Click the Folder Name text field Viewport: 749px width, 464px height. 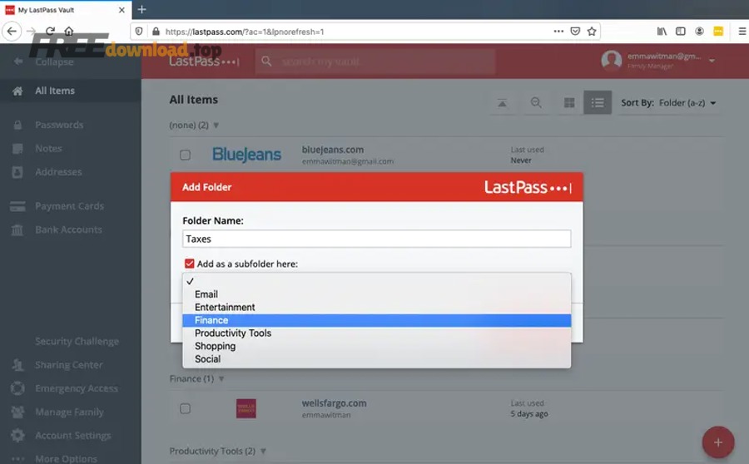click(x=376, y=239)
